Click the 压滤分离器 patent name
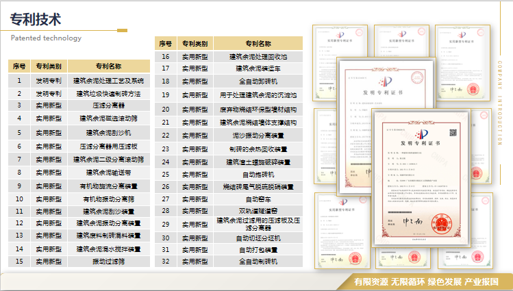This screenshot has height=291, width=513. (109, 105)
